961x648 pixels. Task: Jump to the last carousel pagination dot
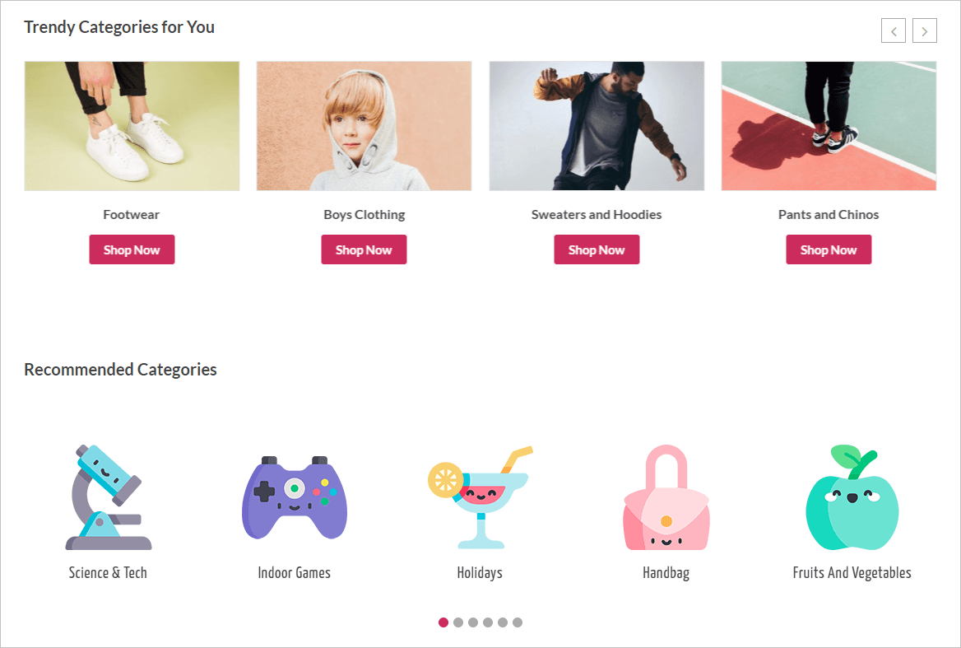(518, 622)
